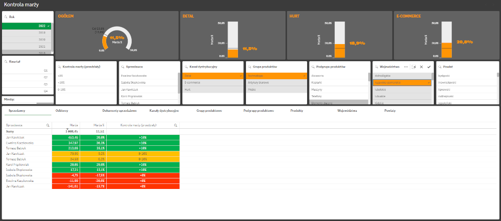Toggle Technologia in Grupa produktów
Viewport: 501px width, 221px height.
pyautogui.click(x=277, y=76)
